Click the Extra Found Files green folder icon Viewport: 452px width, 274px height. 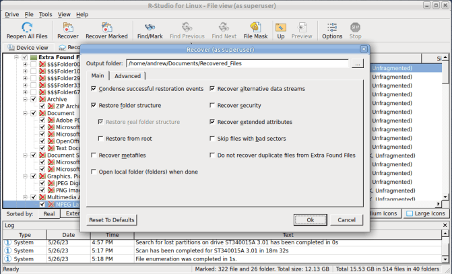[34, 57]
